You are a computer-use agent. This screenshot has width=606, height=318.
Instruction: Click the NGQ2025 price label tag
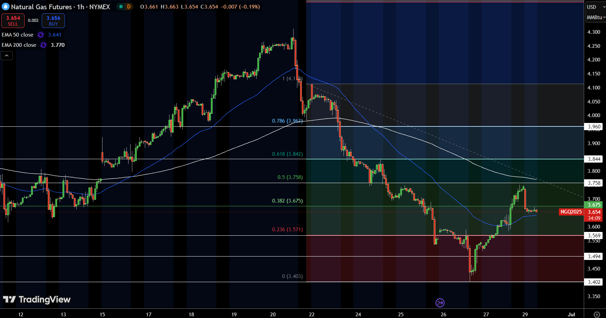tap(571, 212)
